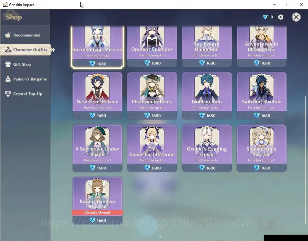Open the Gift Shop tab

coord(25,64)
